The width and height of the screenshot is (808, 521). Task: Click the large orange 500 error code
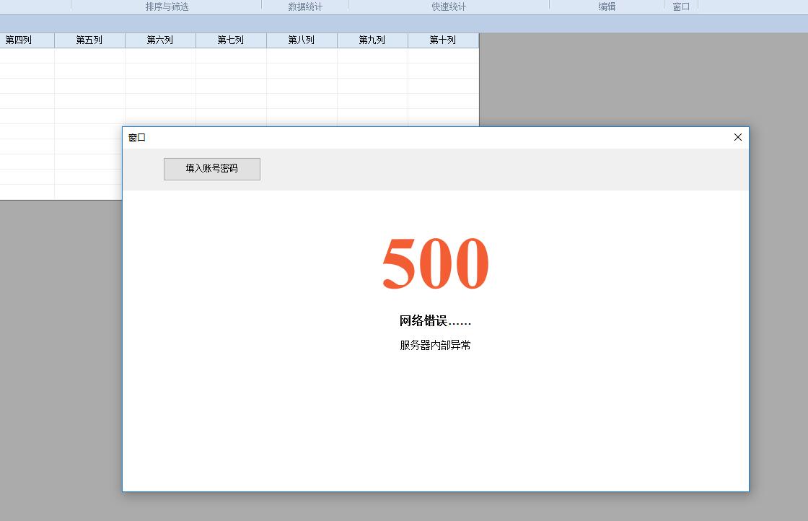point(435,263)
